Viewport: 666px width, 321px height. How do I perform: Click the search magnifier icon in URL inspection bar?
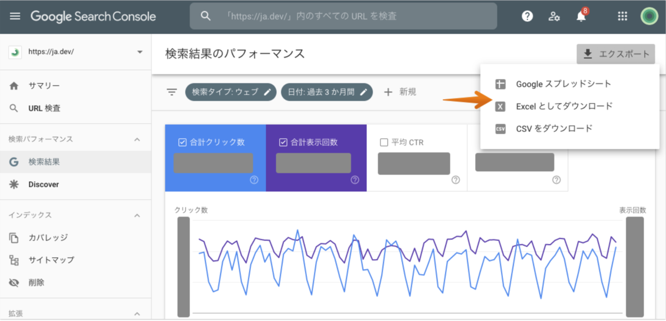pos(206,16)
